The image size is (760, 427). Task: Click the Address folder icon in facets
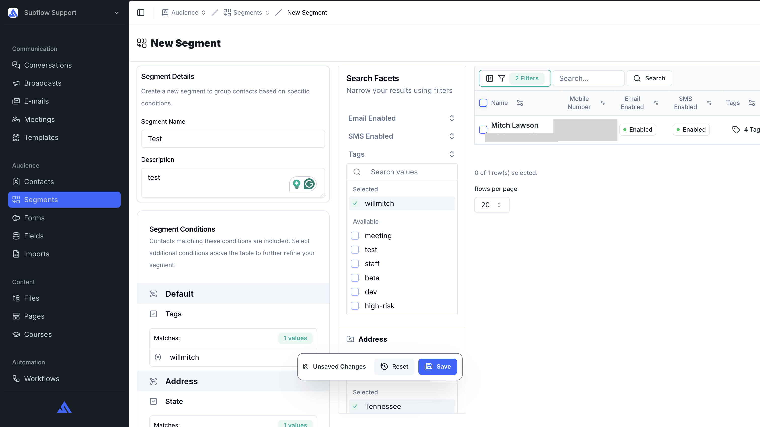pos(350,339)
